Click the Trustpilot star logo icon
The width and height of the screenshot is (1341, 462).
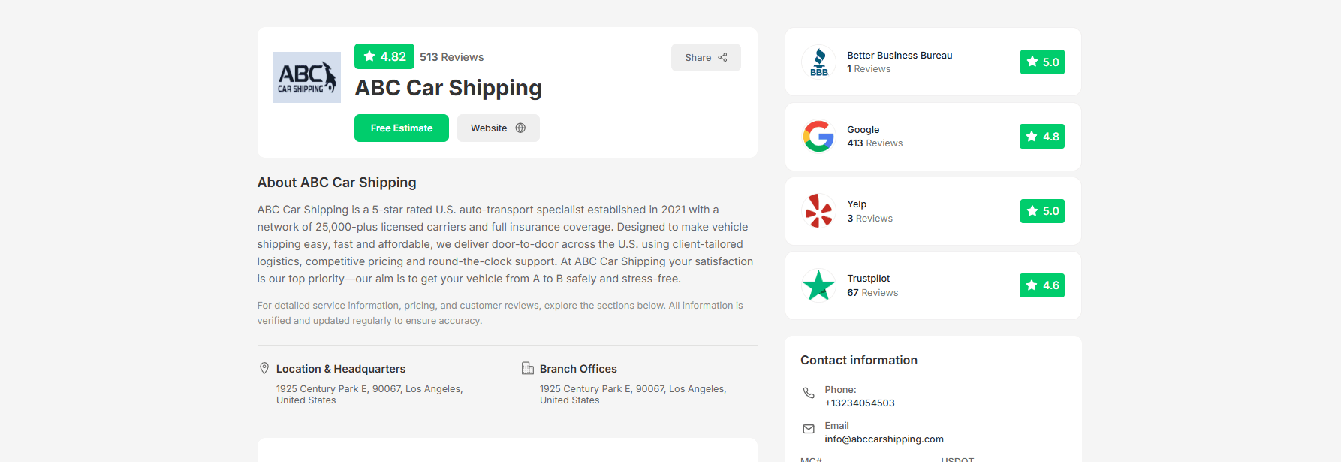click(x=818, y=285)
